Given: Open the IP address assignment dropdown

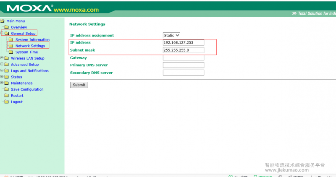Looking at the screenshot, I should point(172,35).
